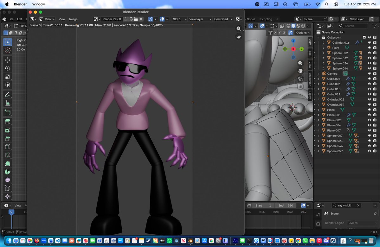Choose the Rotate tool
This screenshot has width=380, height=247.
coord(8,68)
